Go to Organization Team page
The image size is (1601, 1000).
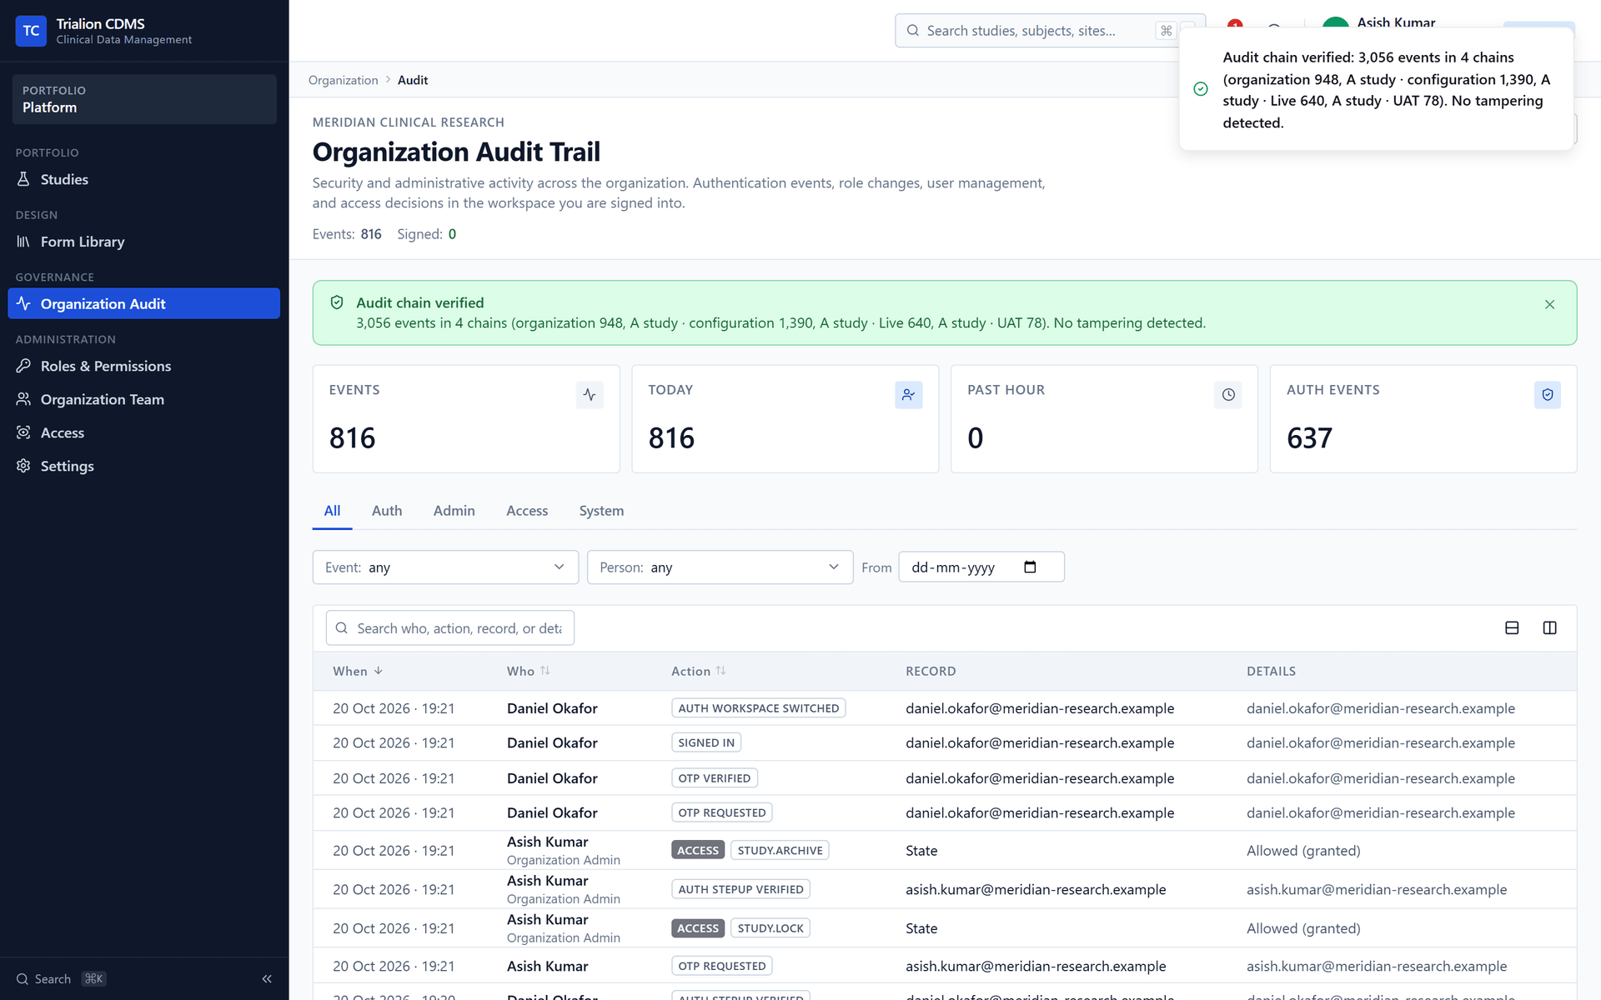click(144, 399)
